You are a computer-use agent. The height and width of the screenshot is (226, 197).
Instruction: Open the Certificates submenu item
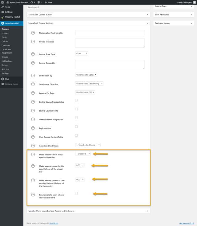(x=6, y=49)
